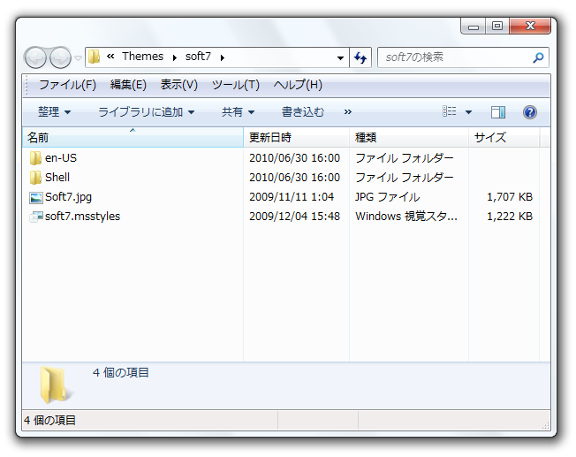This screenshot has height=457, width=576.
Task: Open the 整理 dropdown in toolbar
Action: 55,111
